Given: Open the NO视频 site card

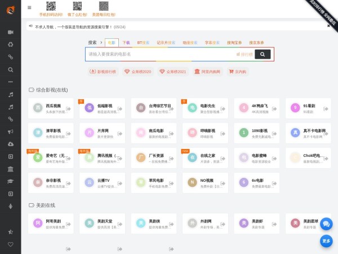Looking at the screenshot, I should click(205, 183).
